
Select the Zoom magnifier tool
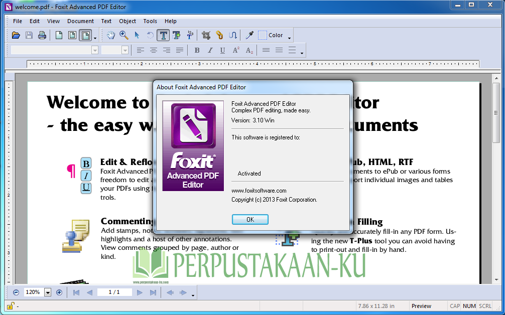pos(123,35)
